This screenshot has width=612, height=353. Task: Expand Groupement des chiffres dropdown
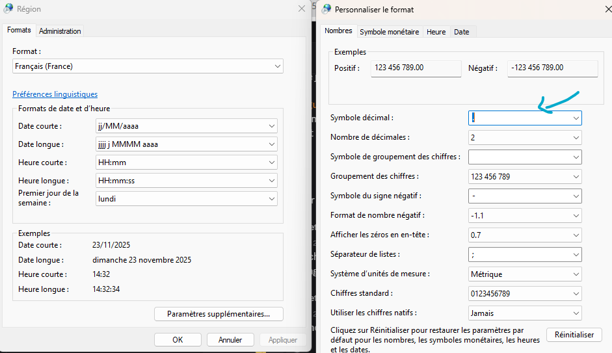(x=525, y=177)
